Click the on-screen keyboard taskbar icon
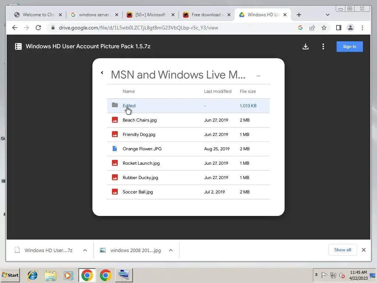Screen dimensions: 377x283 pyautogui.click(x=124, y=275)
